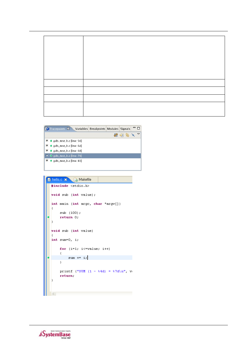Select the Tracepoints tab
Image resolution: width=251 pixels, height=355 pixels.
click(57, 129)
